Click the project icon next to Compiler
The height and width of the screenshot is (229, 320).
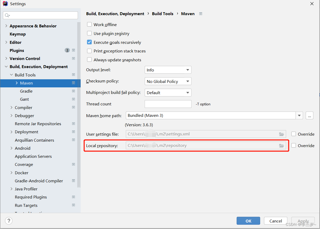click(x=74, y=107)
